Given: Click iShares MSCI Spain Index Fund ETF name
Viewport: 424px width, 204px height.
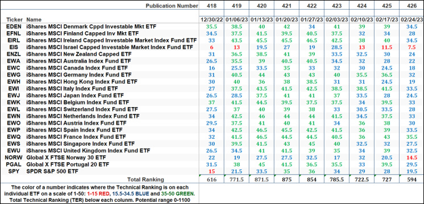Looking at the screenshot, I should point(74,130).
